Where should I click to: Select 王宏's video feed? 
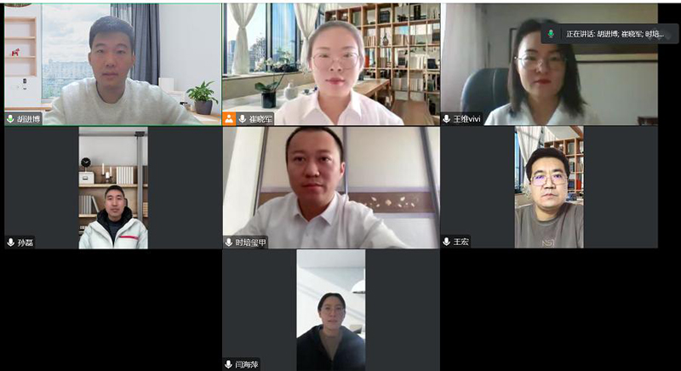point(549,187)
